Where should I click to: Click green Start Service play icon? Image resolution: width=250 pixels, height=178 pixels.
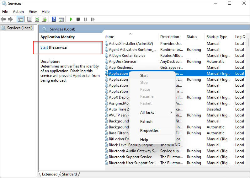[x=71, y=19]
